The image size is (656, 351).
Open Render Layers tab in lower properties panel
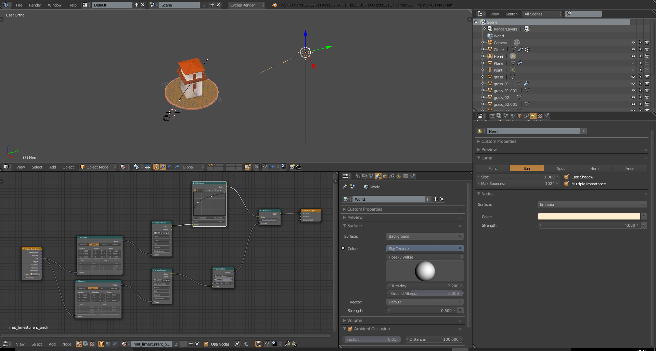click(x=364, y=176)
